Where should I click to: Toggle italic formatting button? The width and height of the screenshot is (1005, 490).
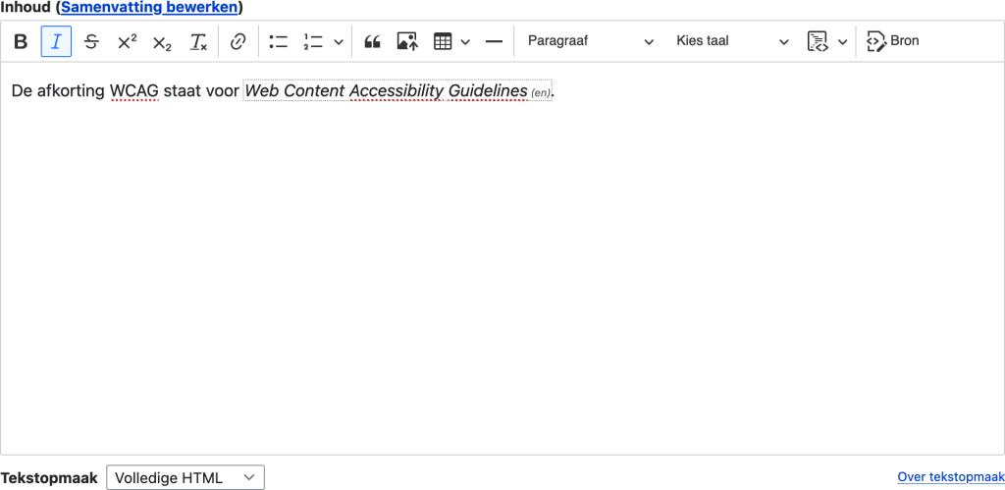[x=56, y=41]
